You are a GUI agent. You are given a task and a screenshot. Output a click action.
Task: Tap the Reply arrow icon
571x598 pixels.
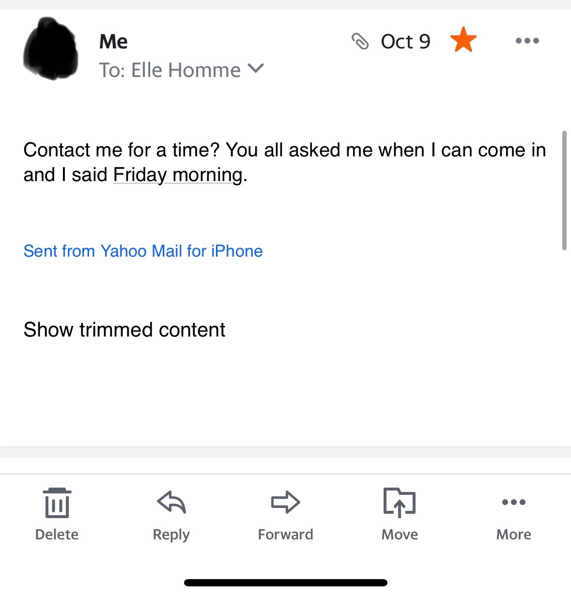[171, 502]
